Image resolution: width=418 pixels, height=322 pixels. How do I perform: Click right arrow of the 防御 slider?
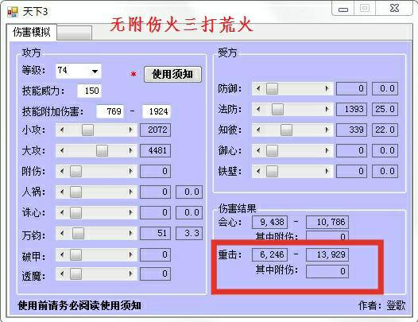point(327,88)
